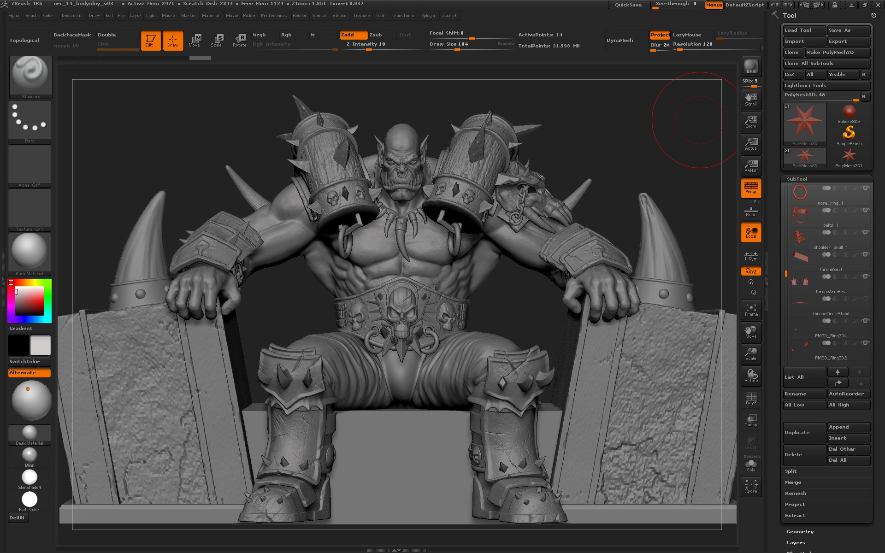The image size is (885, 553).
Task: Pick the SkinShade4 material
Action: coord(29,479)
